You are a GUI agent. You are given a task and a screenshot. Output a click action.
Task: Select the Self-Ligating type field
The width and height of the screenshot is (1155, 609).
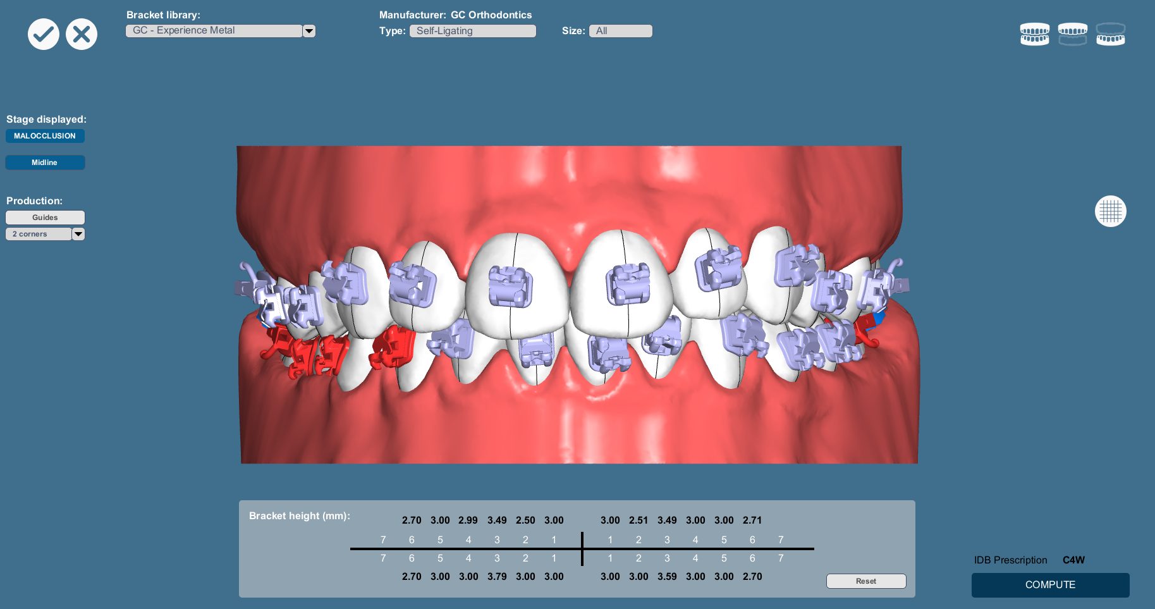coord(472,30)
